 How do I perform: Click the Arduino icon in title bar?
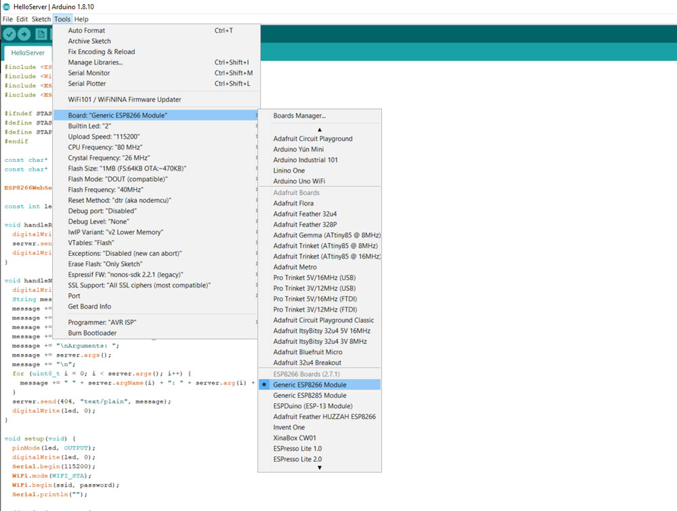(x=7, y=7)
